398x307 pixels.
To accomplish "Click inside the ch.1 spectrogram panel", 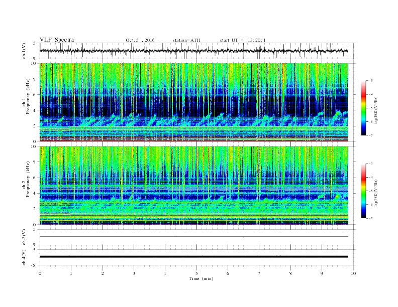I will click(x=194, y=102).
